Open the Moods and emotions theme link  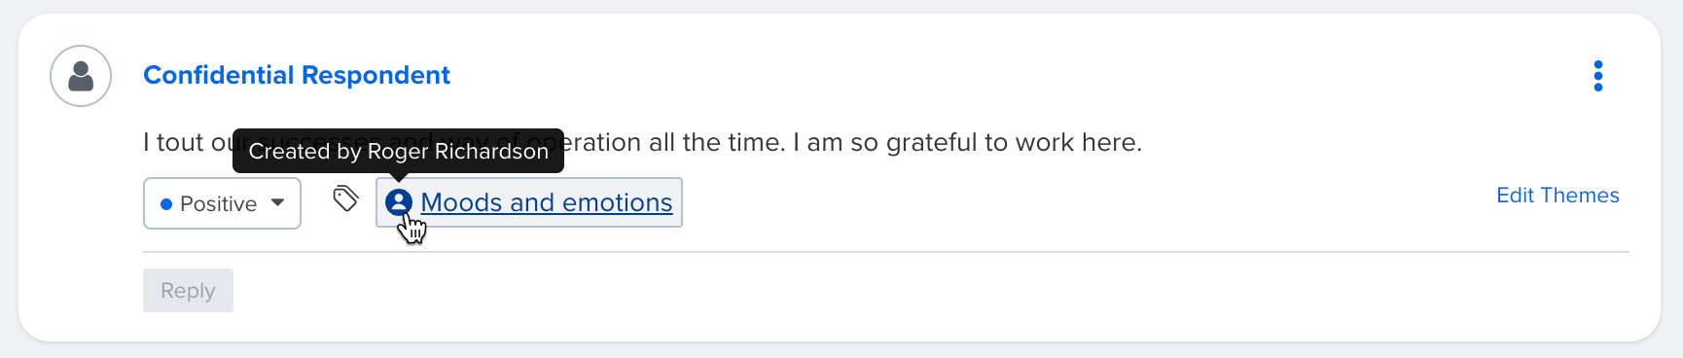[547, 202]
